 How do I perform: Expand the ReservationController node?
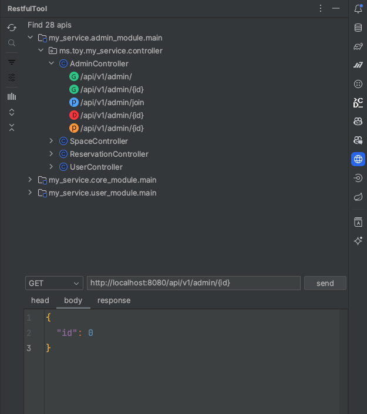click(x=51, y=154)
